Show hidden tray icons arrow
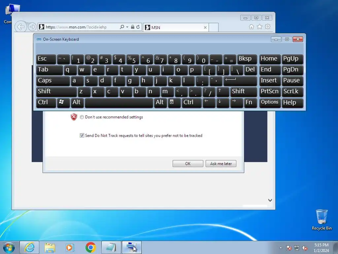 [x=281, y=248]
